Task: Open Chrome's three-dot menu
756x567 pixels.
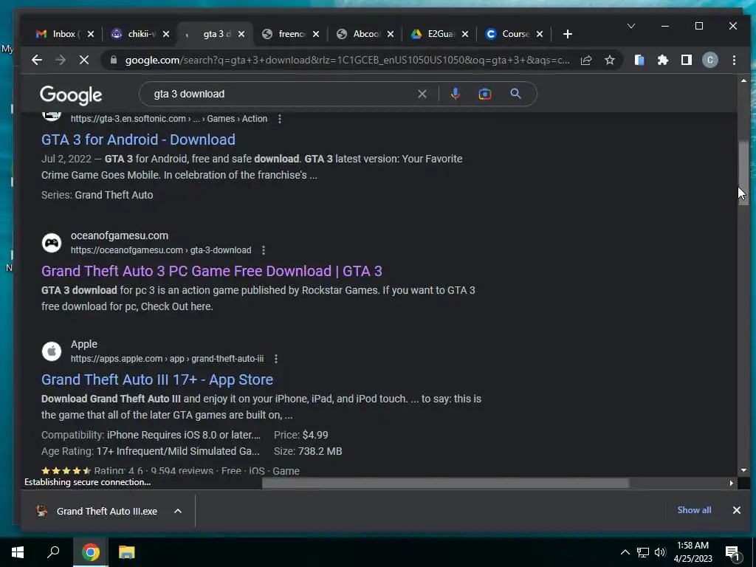Action: pos(734,60)
